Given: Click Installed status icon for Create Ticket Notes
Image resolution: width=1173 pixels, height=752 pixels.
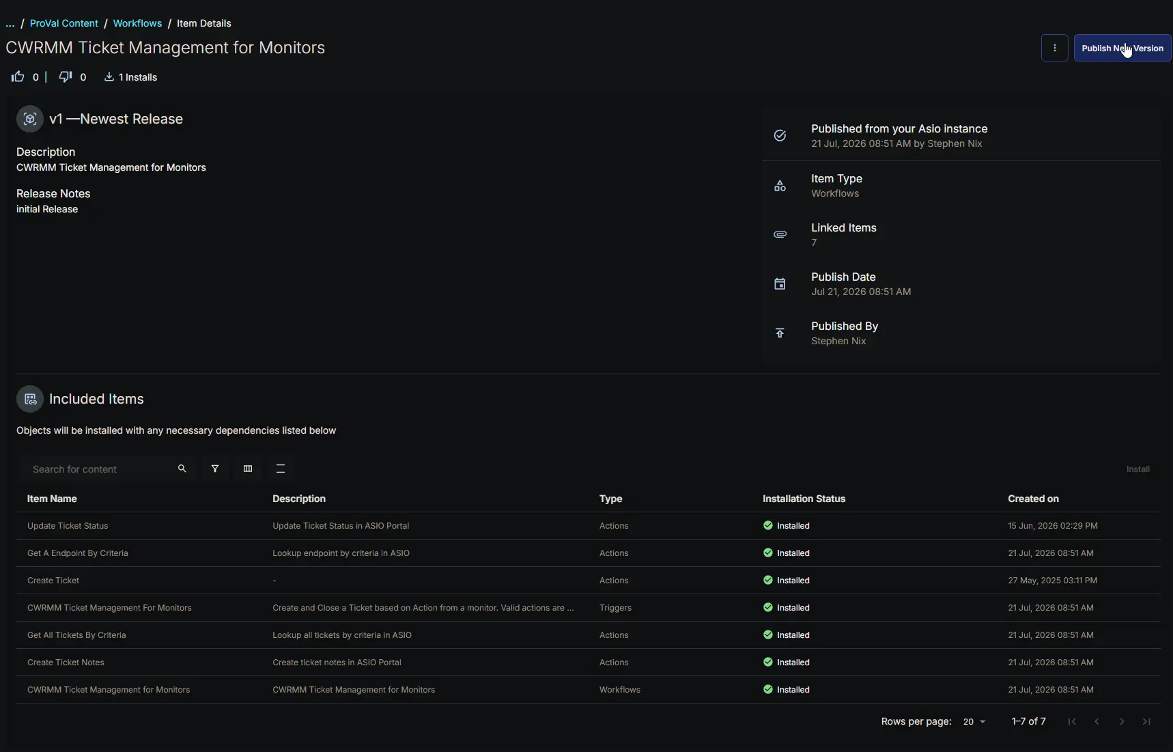Looking at the screenshot, I should (768, 663).
